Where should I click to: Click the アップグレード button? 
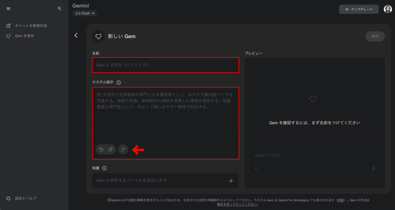point(359,9)
